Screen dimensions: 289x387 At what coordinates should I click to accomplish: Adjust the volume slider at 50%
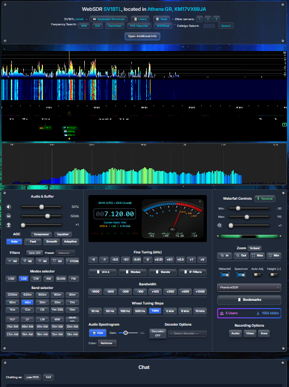(41, 207)
